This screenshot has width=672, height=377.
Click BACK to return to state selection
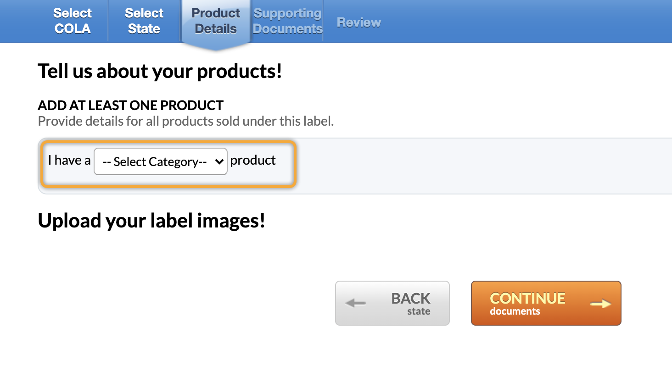[392, 303]
